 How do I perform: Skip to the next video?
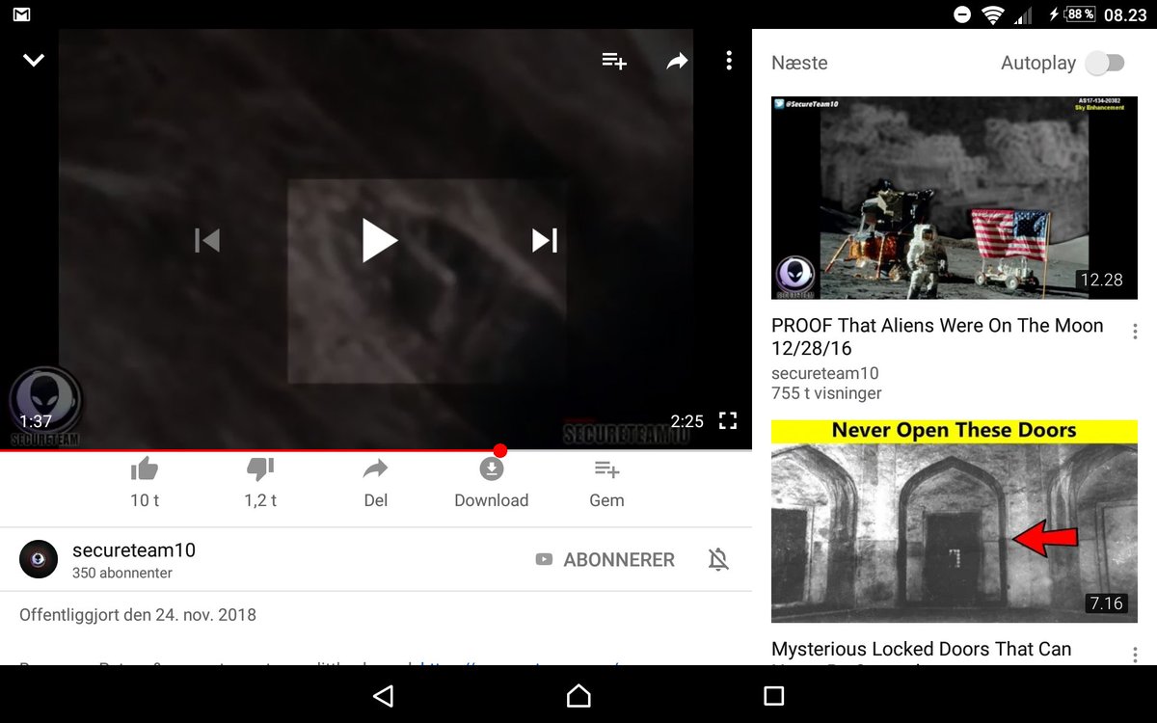point(545,240)
